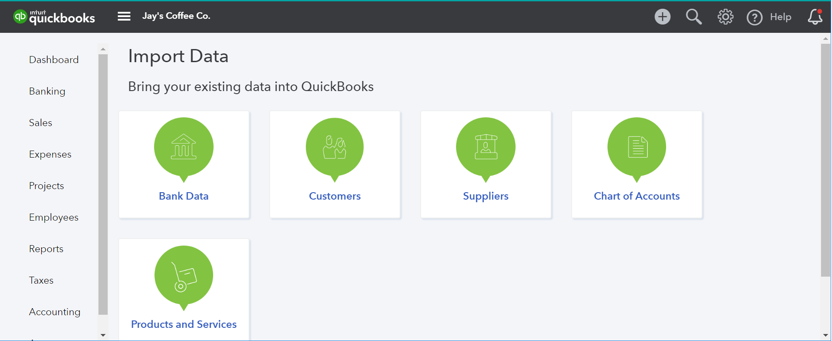Open Dashboard in the sidebar
This screenshot has width=832, height=341.
tap(54, 60)
